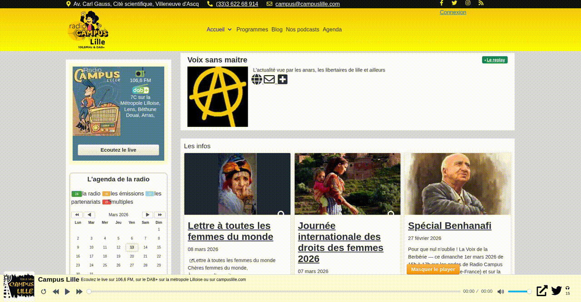Go to next month in calendar
This screenshot has width=581, height=302.
pyautogui.click(x=148, y=215)
